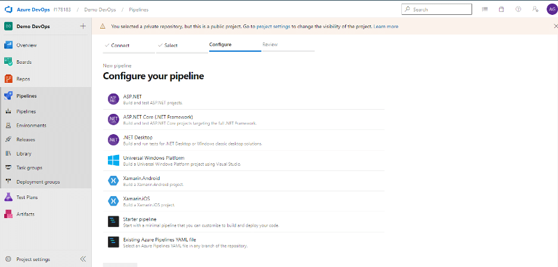Click the Review step tab
This screenshot has width=558, height=267.
(289, 45)
